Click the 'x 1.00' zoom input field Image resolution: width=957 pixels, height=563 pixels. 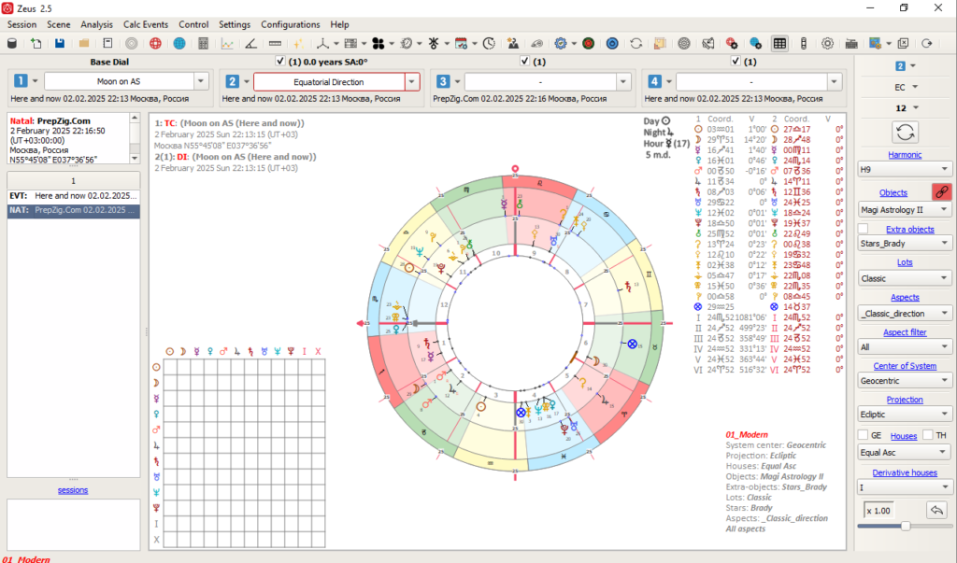(x=878, y=511)
